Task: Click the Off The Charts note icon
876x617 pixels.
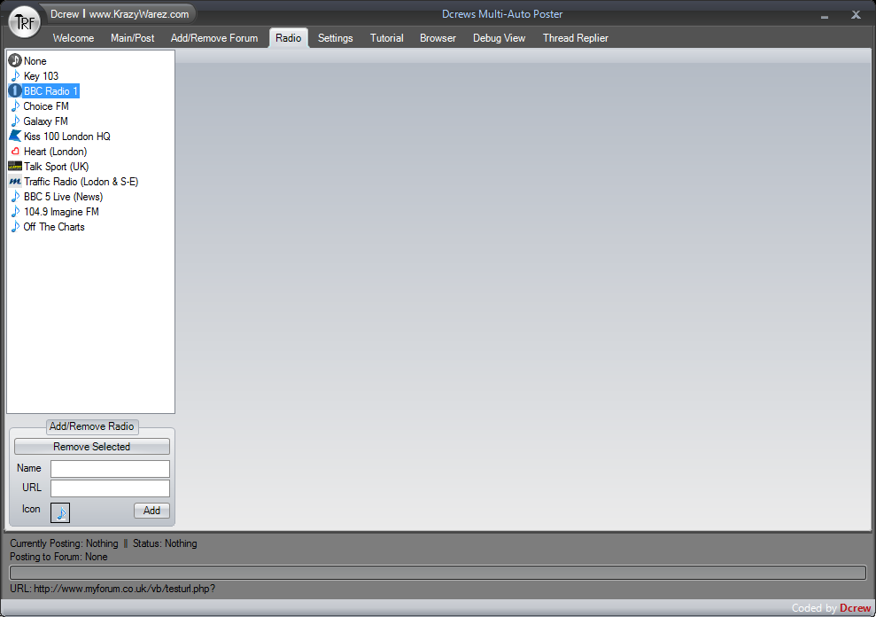Action: pyautogui.click(x=15, y=227)
